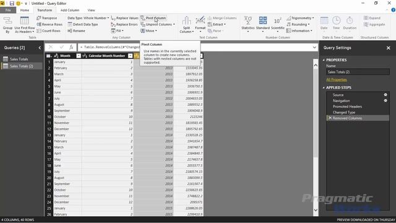Open the Format text tool
This screenshot has height=223, width=396.
(200, 25)
